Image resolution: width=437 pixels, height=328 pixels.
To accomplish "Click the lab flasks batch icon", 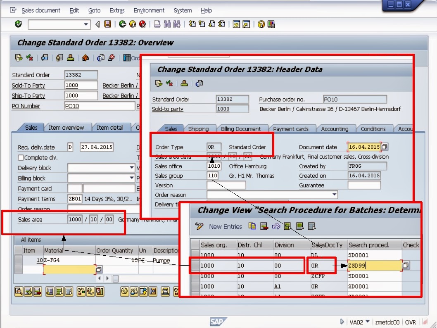I will pyautogui.click(x=134, y=292).
